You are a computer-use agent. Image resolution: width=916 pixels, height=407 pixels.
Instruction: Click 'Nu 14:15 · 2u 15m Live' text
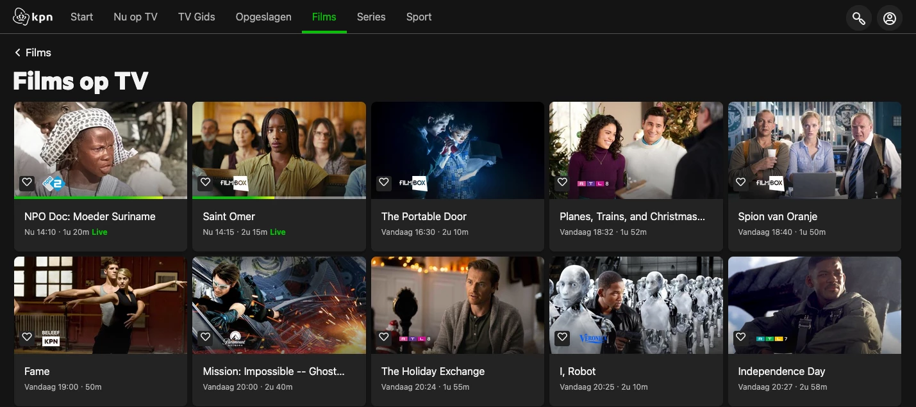[x=244, y=232]
